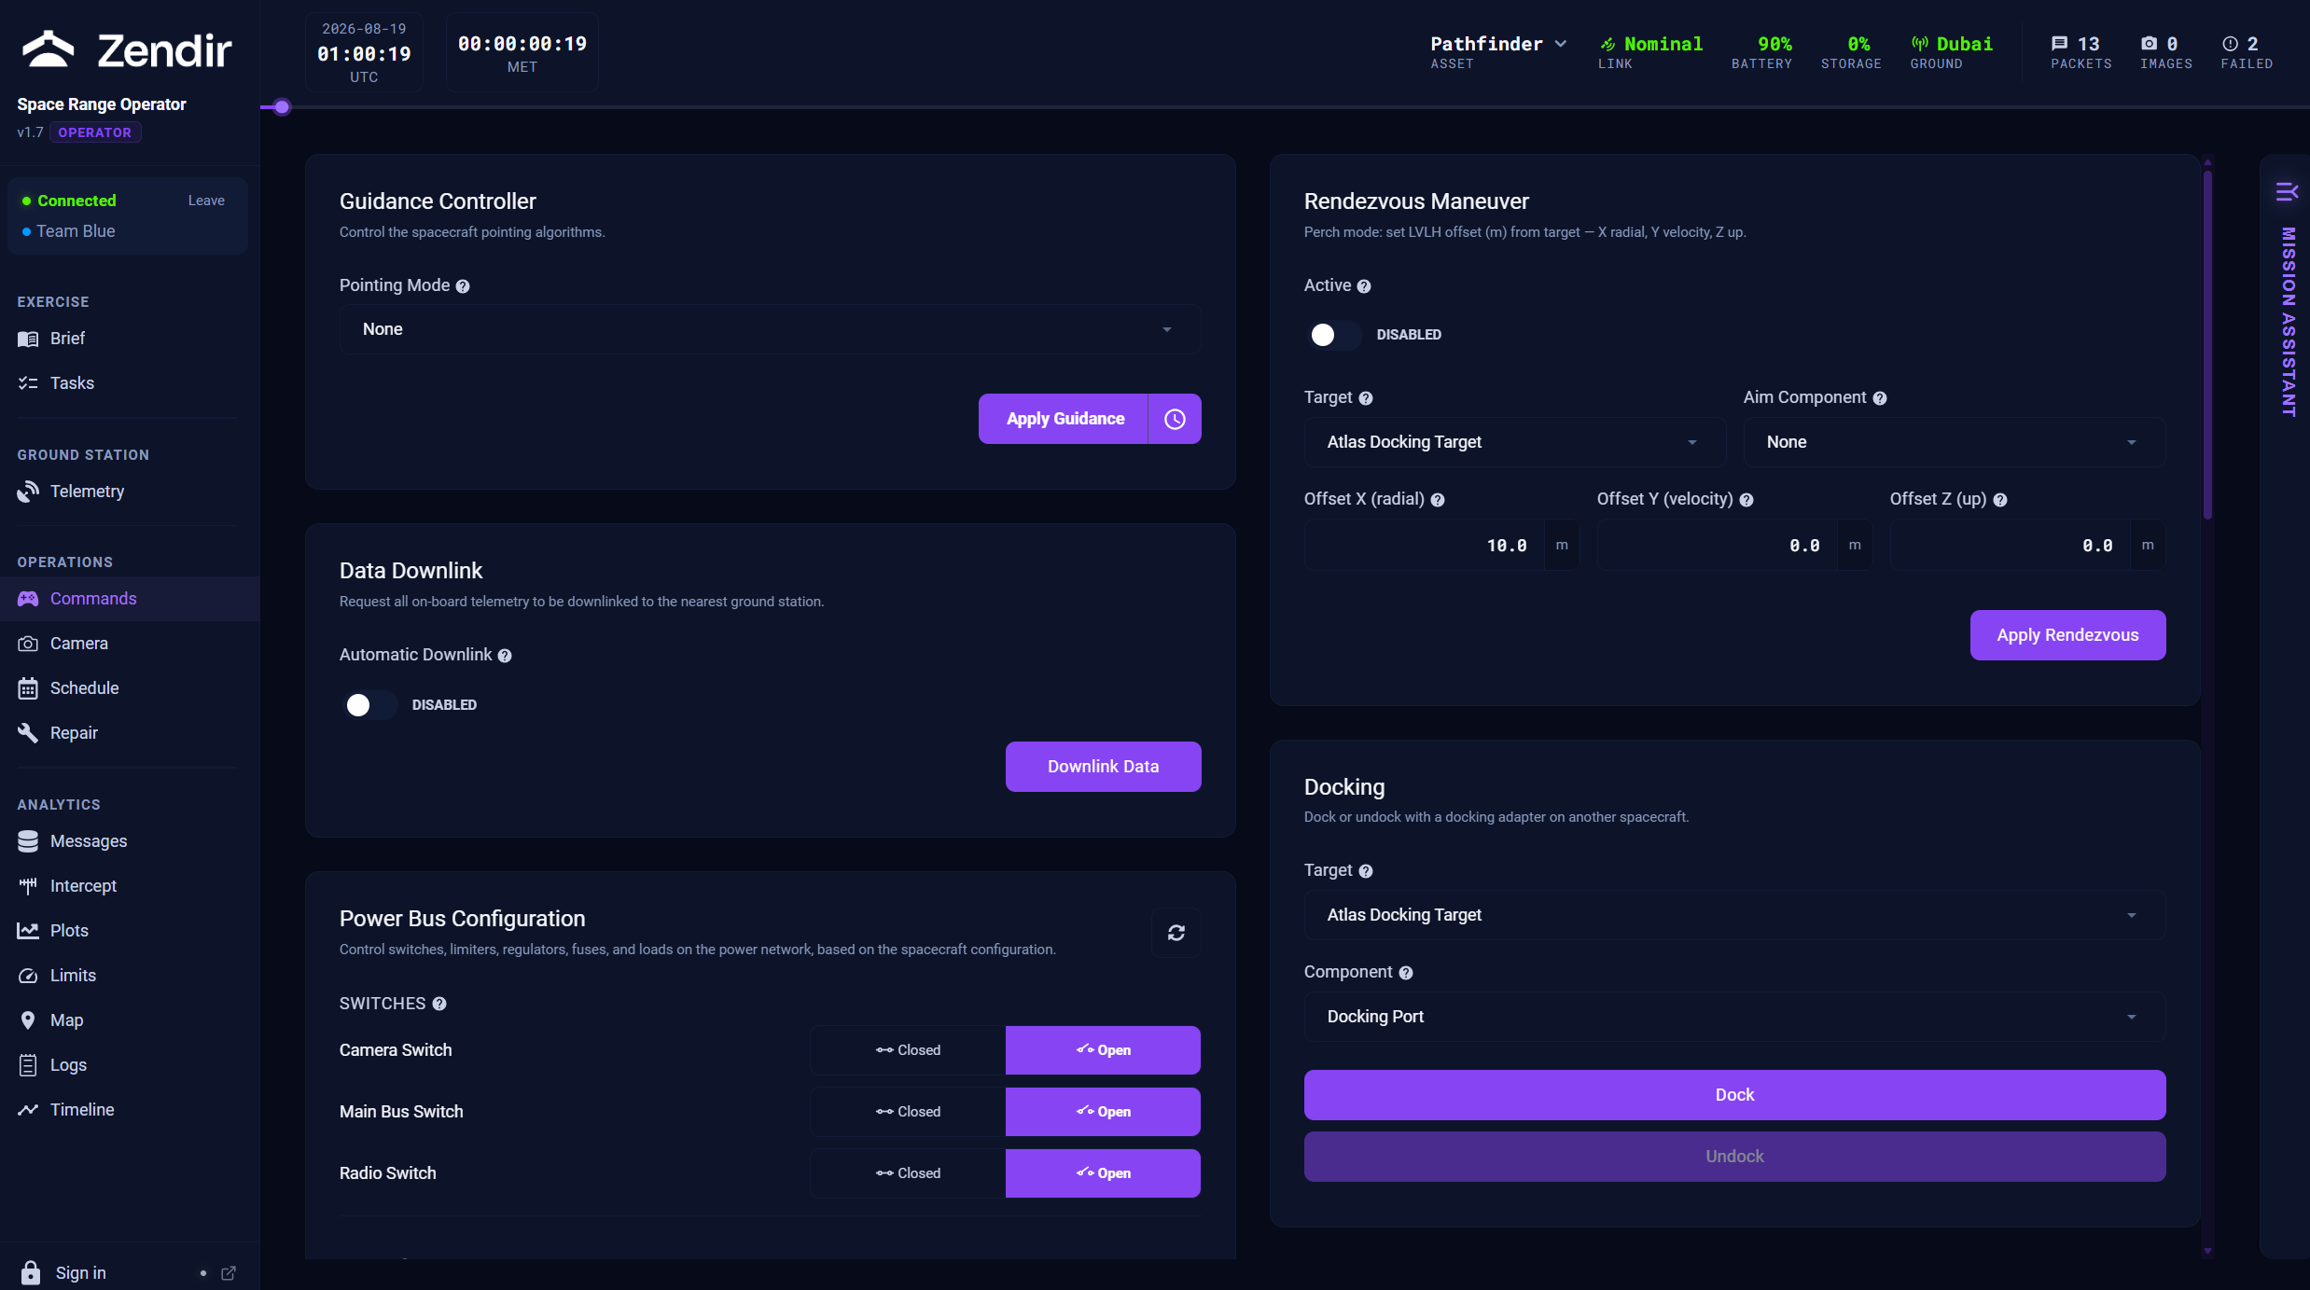Click the Offset Y velocity help icon
This screenshot has height=1290, width=2310.
point(1746,500)
